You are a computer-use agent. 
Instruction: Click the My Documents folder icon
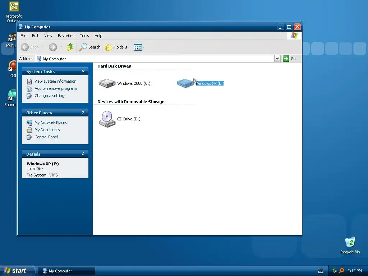pyautogui.click(x=29, y=130)
